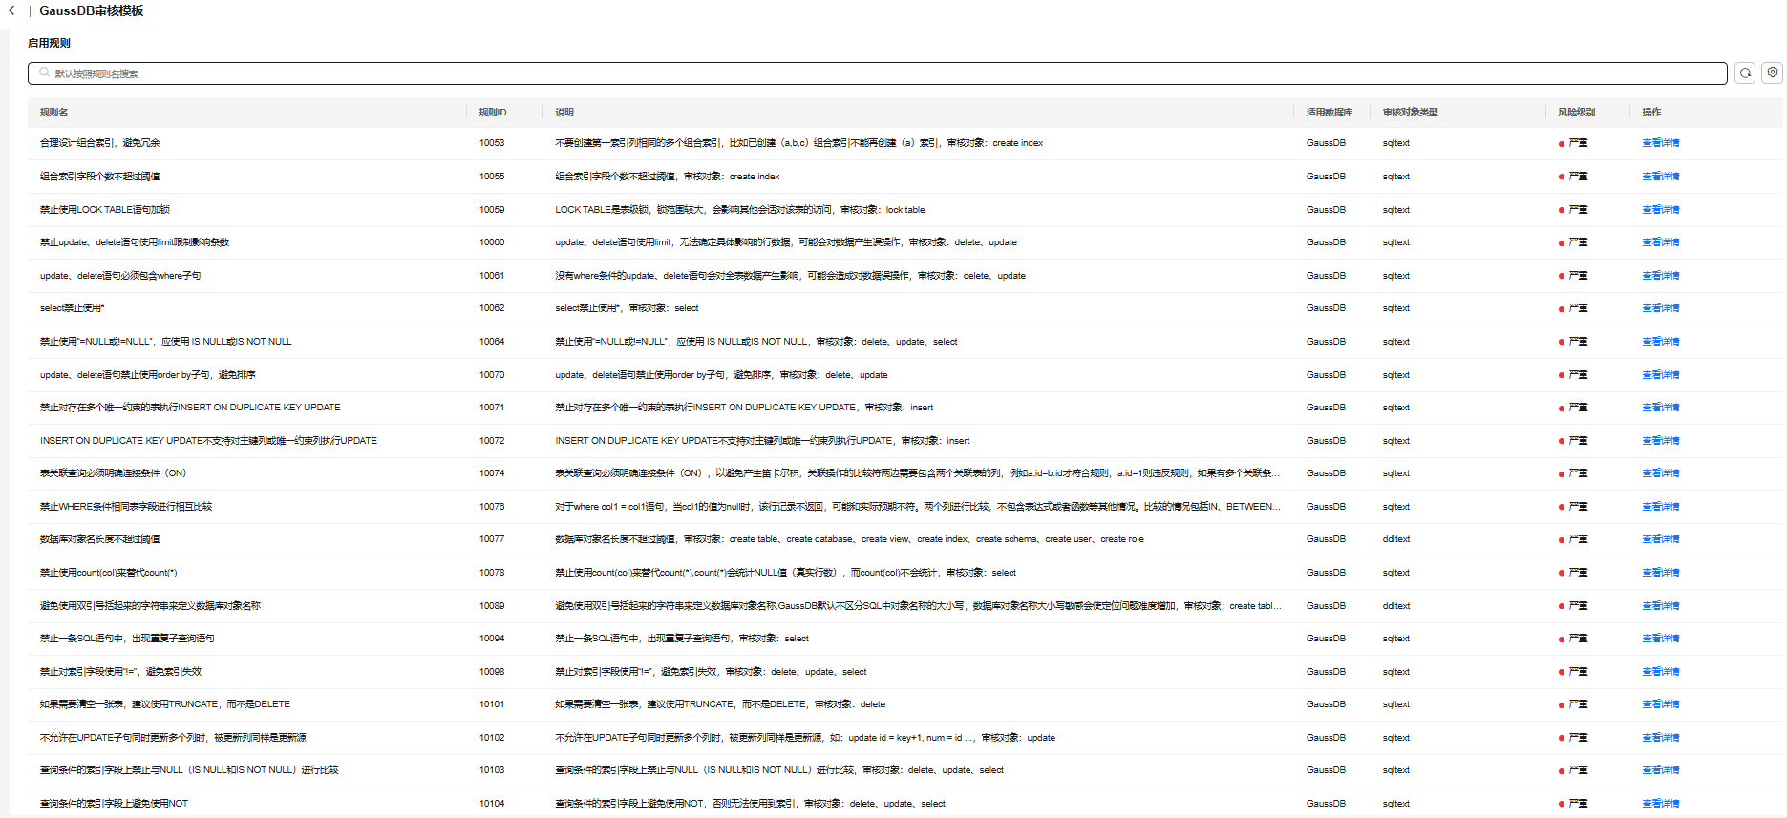
Task: Click the description text of rule 10101
Action: tap(720, 704)
